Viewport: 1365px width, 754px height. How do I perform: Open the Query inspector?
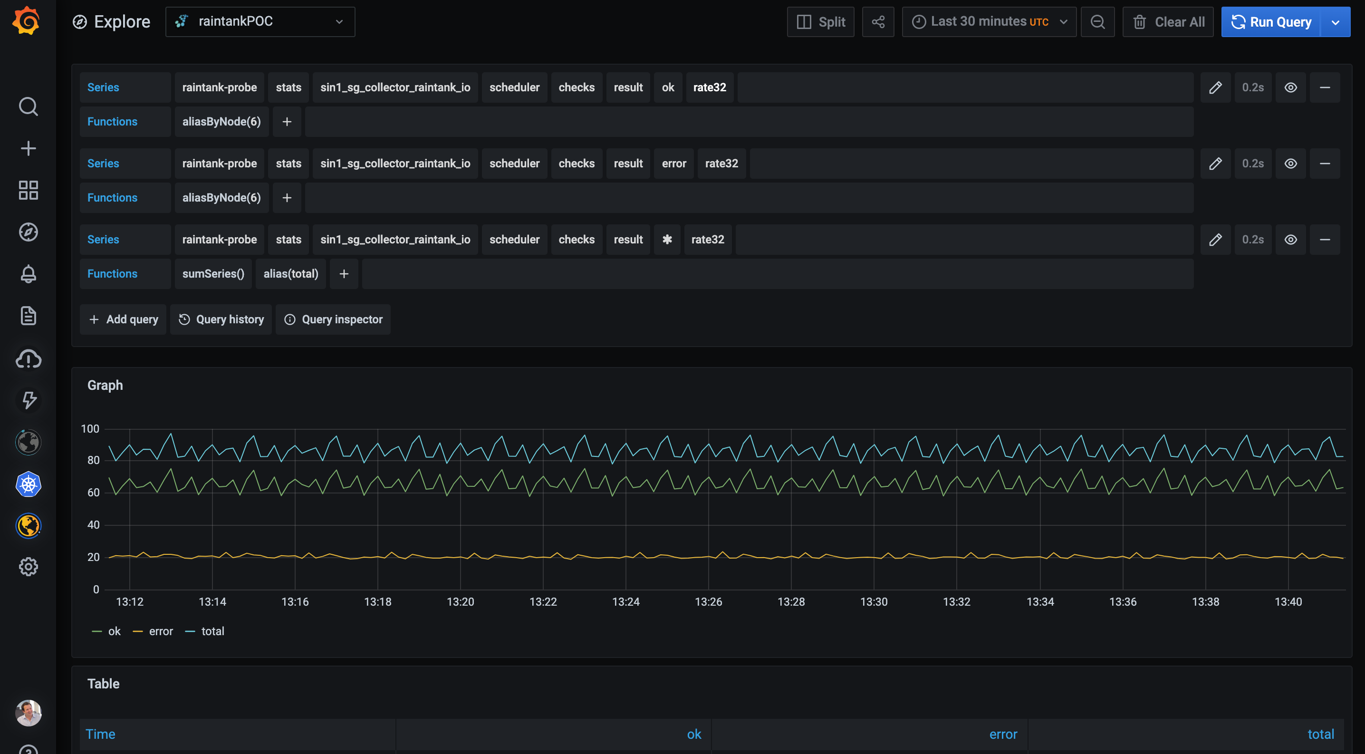click(x=333, y=319)
